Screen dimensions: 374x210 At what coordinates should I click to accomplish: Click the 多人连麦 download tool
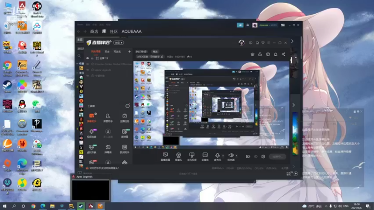(x=108, y=133)
